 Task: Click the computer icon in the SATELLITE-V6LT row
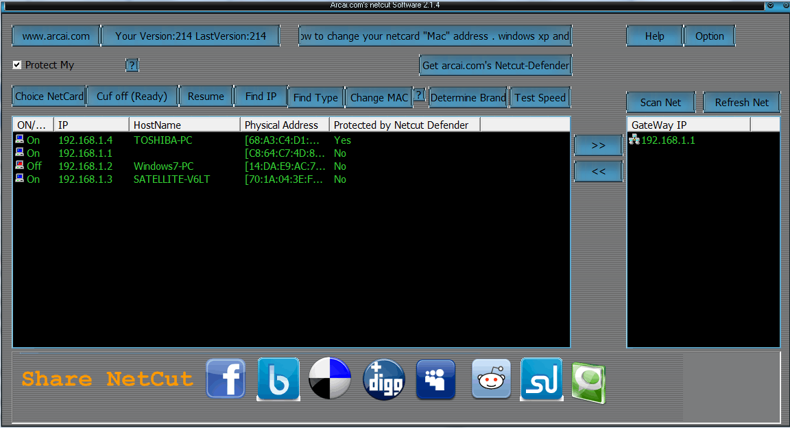[20, 178]
